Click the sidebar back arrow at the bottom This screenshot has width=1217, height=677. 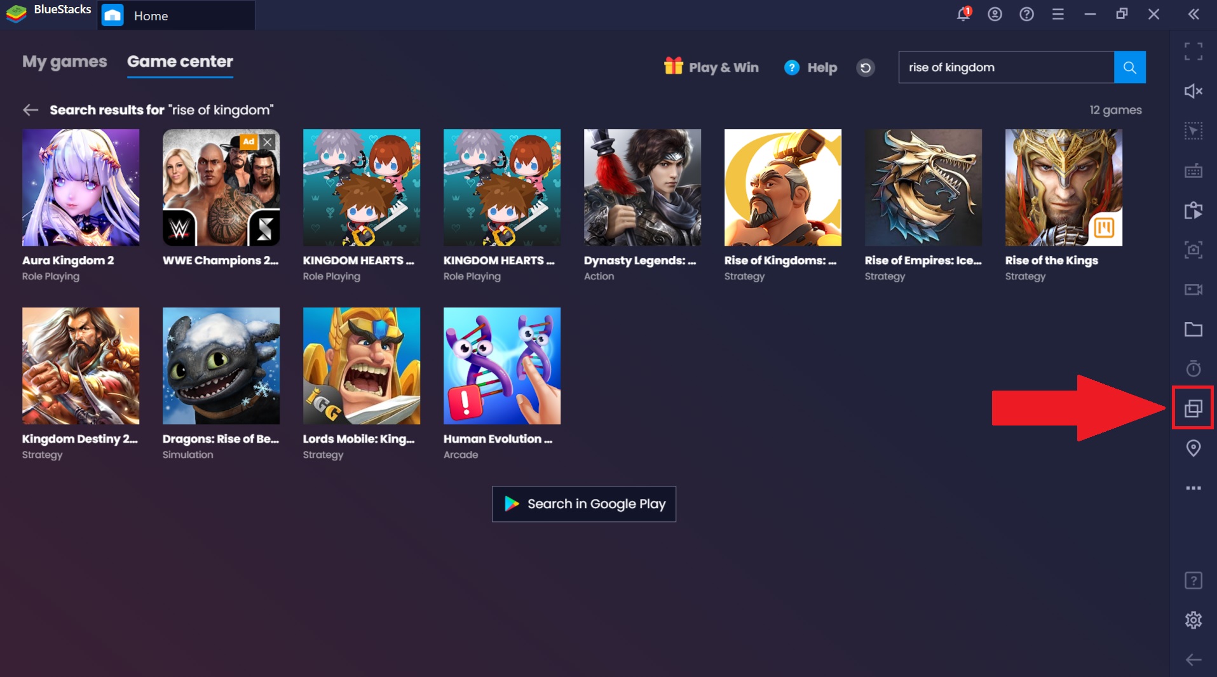click(1193, 660)
